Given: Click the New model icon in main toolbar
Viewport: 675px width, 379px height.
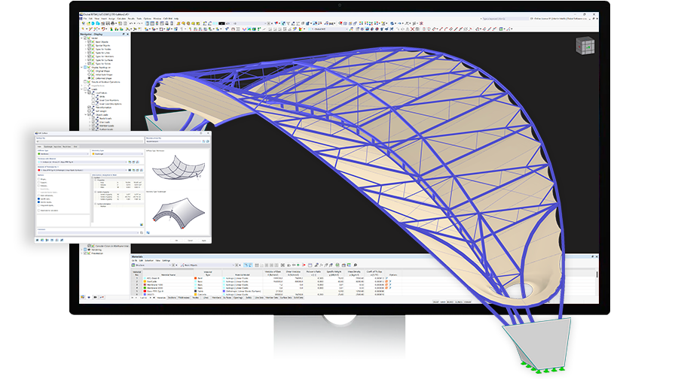Looking at the screenshot, I should (84, 23).
